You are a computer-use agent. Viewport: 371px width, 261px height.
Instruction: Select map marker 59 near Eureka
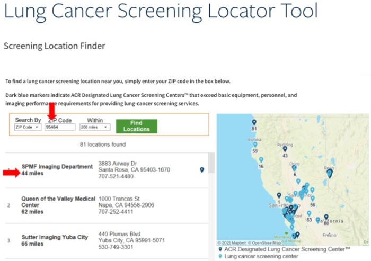pos(255,145)
